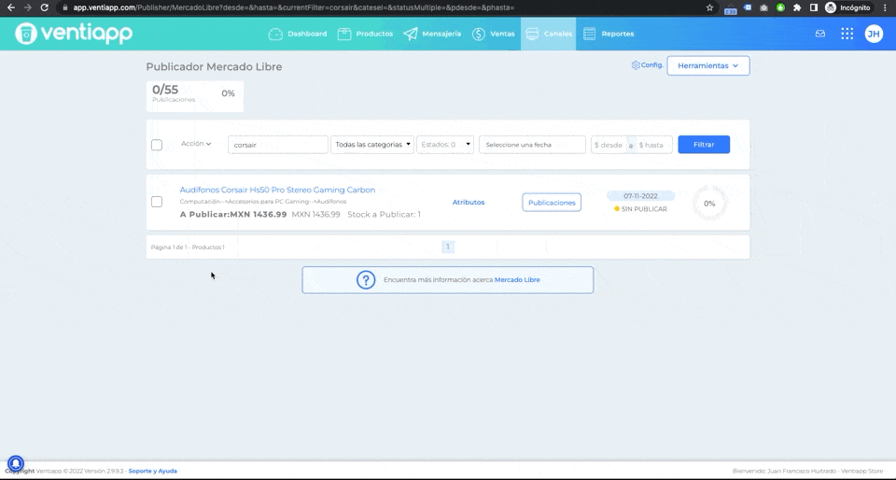The height and width of the screenshot is (480, 896).
Task: Open the chat bubble widget
Action: coord(16,463)
